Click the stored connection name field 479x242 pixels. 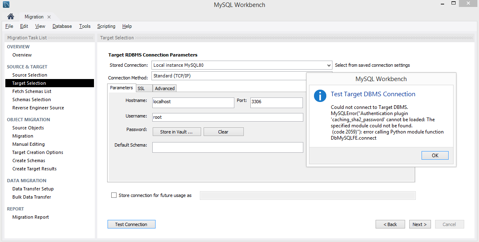point(307,195)
